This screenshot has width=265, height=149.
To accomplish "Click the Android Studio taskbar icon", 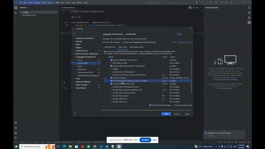I will [119, 147].
